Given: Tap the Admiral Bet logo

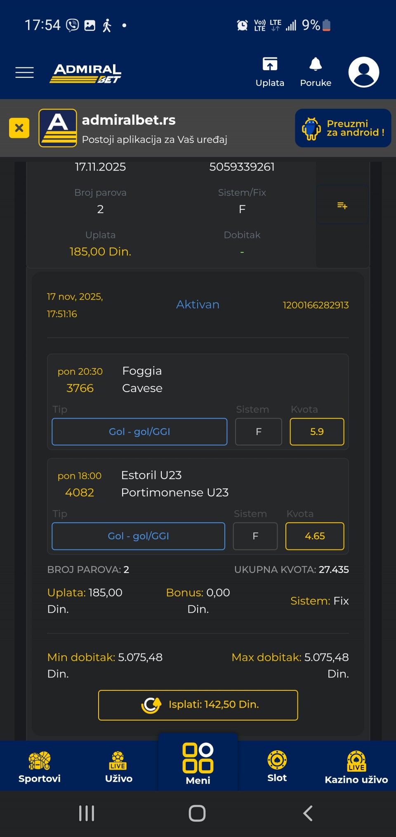Looking at the screenshot, I should (86, 73).
